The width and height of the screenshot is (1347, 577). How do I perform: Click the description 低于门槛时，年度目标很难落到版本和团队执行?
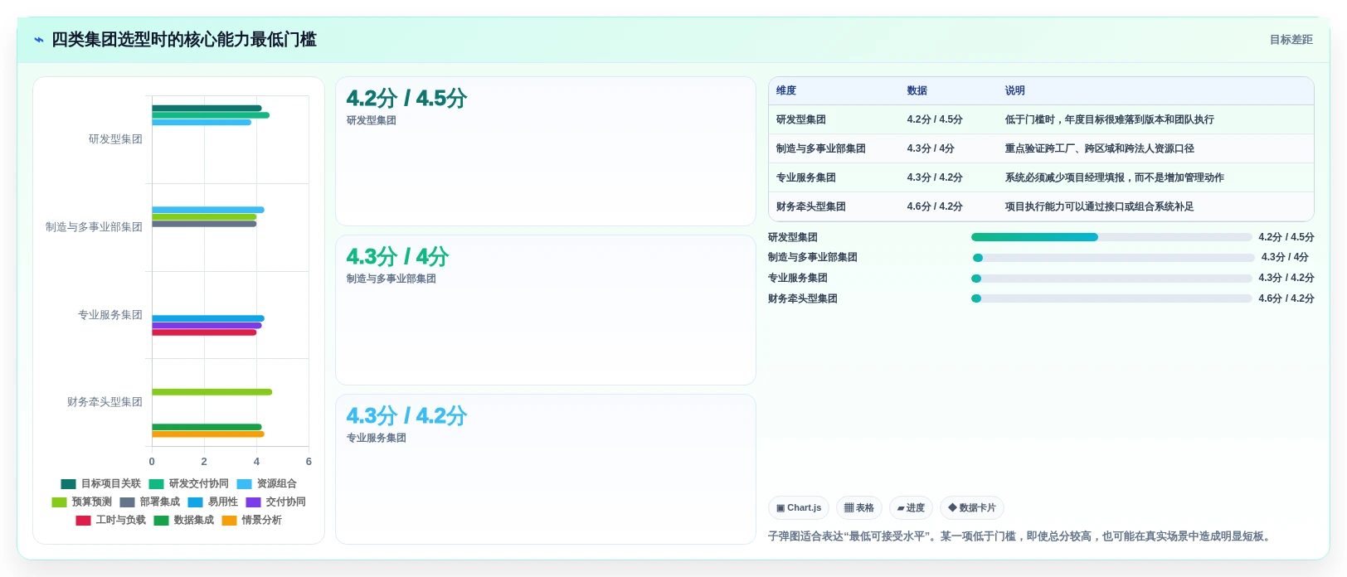(x=1110, y=120)
